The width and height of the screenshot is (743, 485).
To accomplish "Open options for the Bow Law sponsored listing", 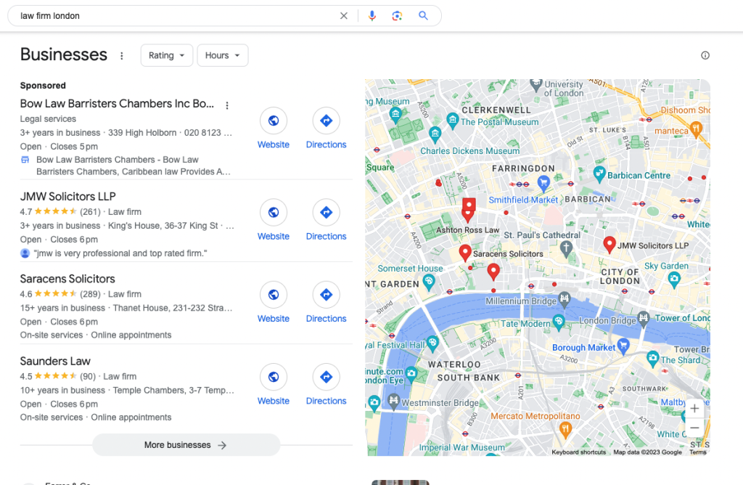I will (227, 105).
